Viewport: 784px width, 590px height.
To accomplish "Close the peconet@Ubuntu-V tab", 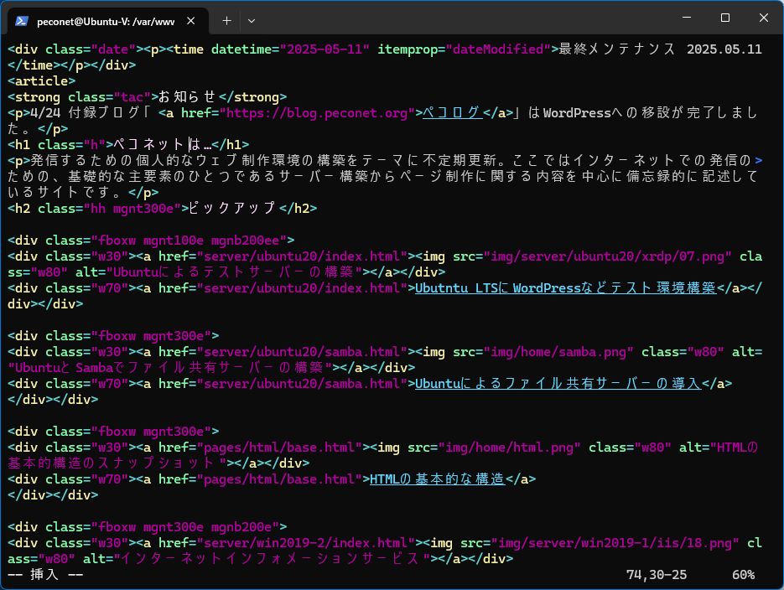I will click(190, 21).
